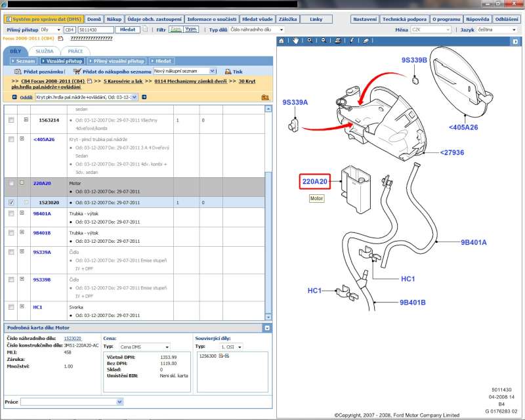Expand the 9S339A row
This screenshot has width=525, height=420.
click(x=24, y=251)
